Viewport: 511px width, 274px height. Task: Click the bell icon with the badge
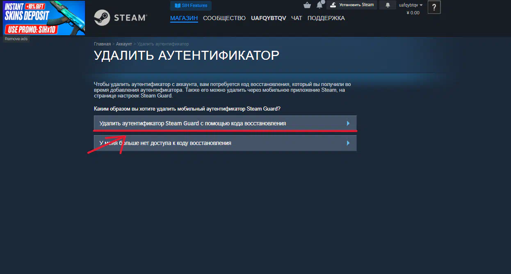tap(319, 5)
